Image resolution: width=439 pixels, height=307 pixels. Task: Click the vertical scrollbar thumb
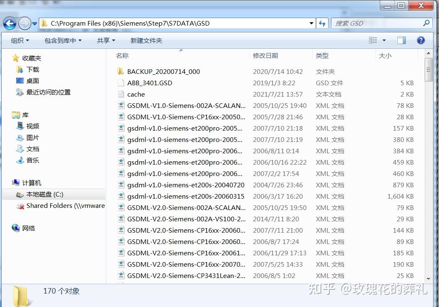pos(428,70)
